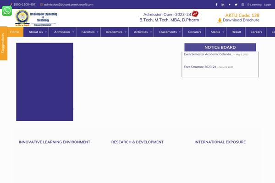Click the large purple banner image

45,82
